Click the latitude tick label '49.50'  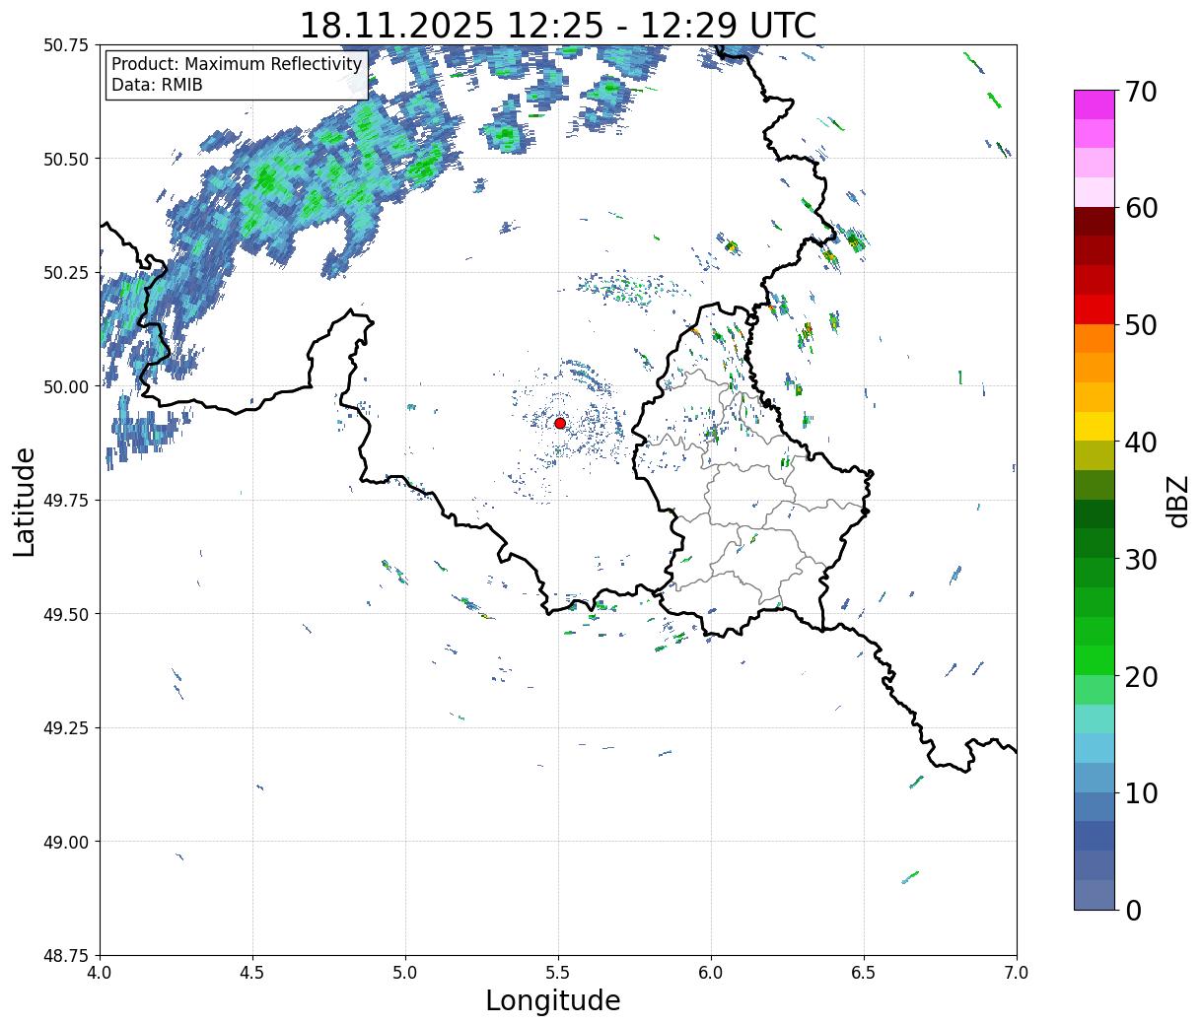click(65, 614)
